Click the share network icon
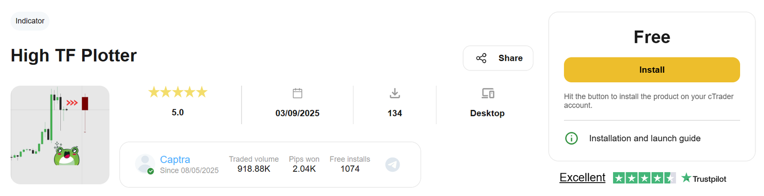Image resolution: width=764 pixels, height=196 pixels. click(481, 58)
